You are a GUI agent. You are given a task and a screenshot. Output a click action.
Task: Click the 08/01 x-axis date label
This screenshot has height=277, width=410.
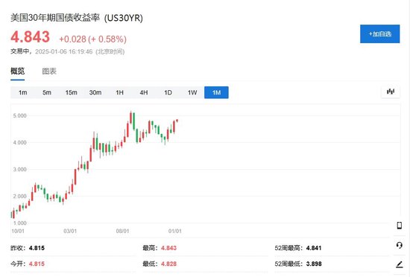pyautogui.click(x=122, y=231)
